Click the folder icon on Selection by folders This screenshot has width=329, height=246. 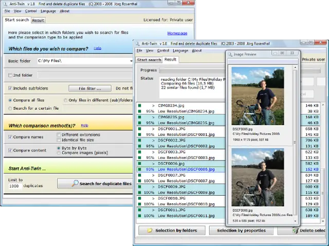(x=150, y=231)
